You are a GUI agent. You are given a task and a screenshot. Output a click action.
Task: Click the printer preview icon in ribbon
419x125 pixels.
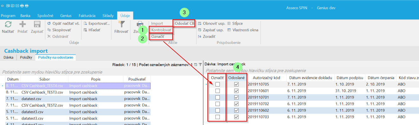tap(140, 24)
